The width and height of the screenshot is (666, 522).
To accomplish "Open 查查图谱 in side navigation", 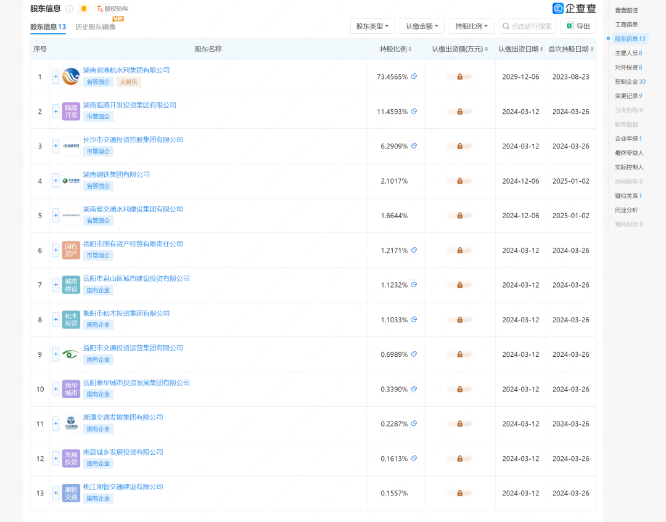I will (x=626, y=10).
